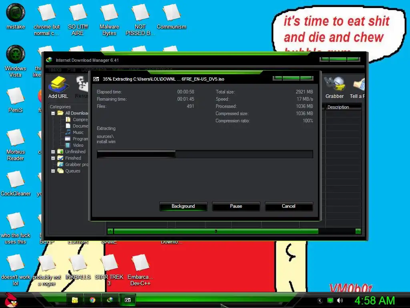The height and width of the screenshot is (308, 410).
Task: Click the IDM scrollbar left arrow
Action: [x=110, y=231]
